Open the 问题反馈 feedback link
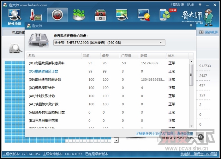 click(x=177, y=5)
